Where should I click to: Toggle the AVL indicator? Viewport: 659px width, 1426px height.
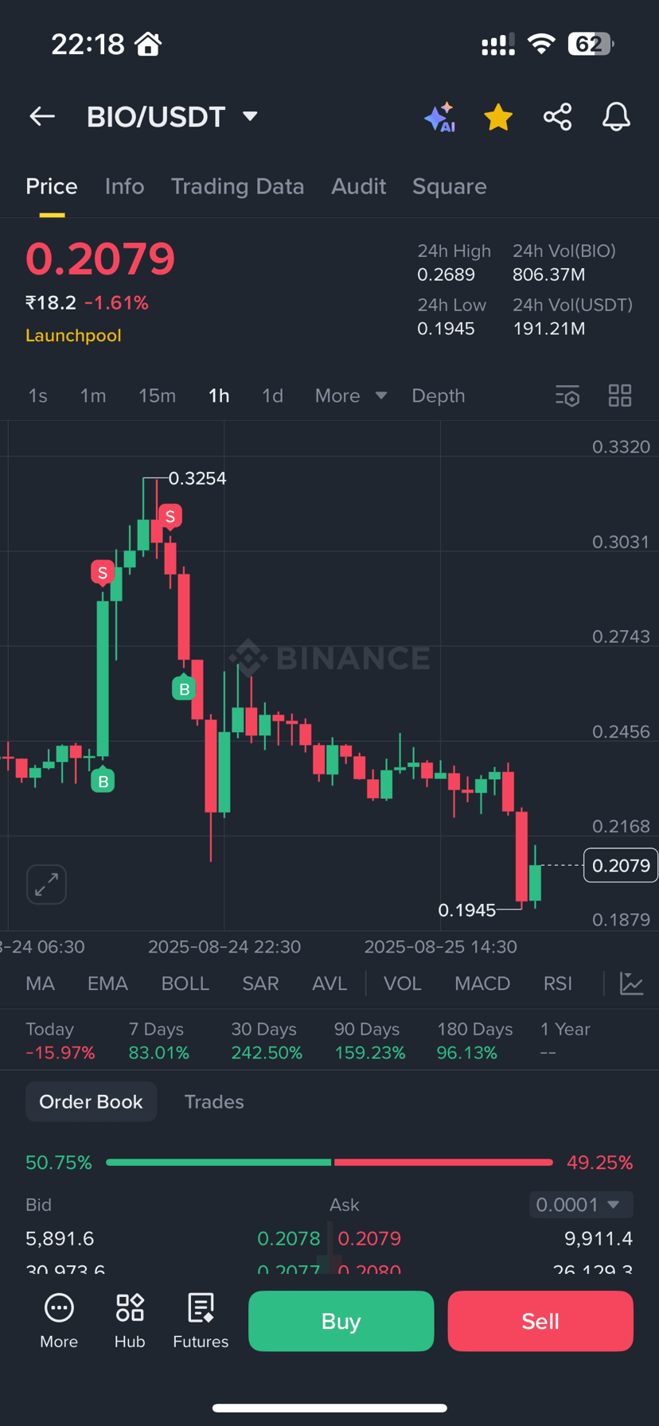point(329,984)
